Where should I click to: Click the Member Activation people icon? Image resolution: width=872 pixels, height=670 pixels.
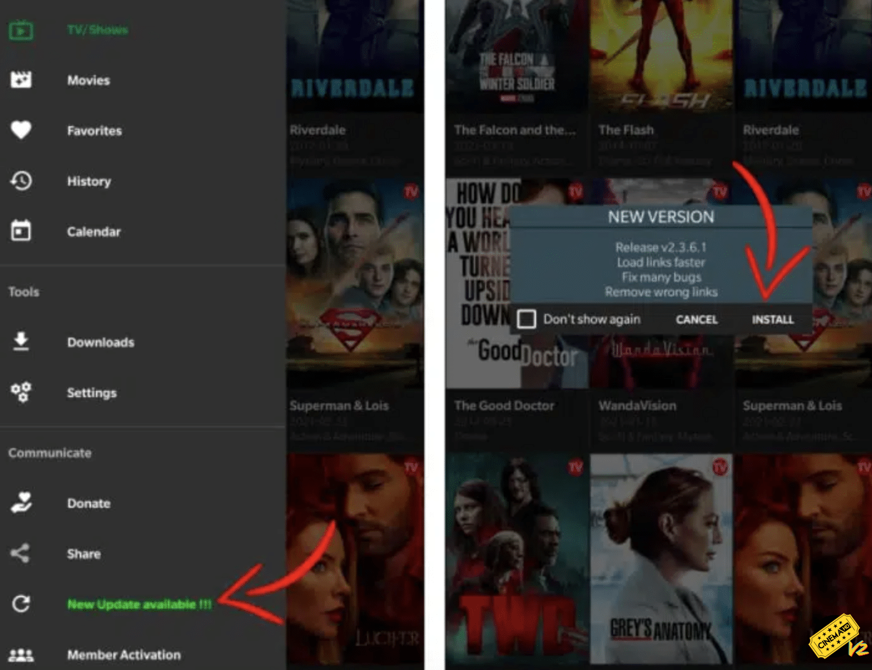(21, 654)
